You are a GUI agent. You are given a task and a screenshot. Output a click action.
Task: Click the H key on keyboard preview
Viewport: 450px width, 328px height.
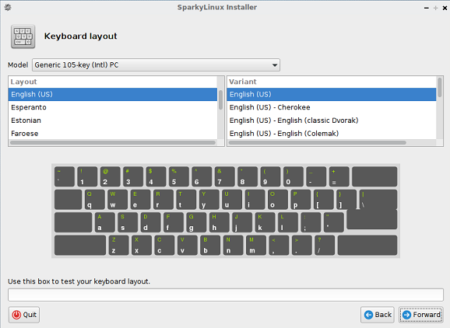(220, 222)
